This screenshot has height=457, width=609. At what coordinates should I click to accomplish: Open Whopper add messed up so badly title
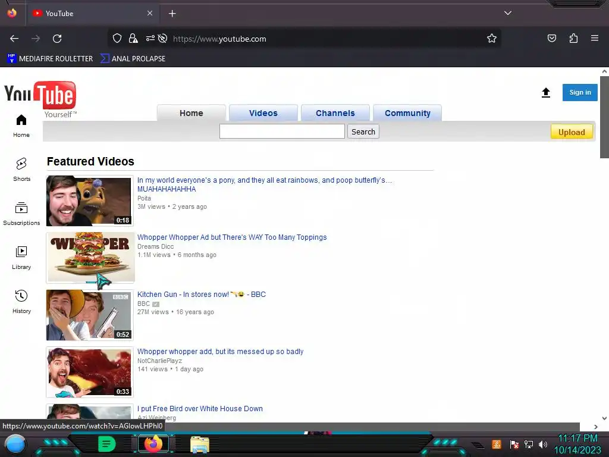[x=220, y=352]
